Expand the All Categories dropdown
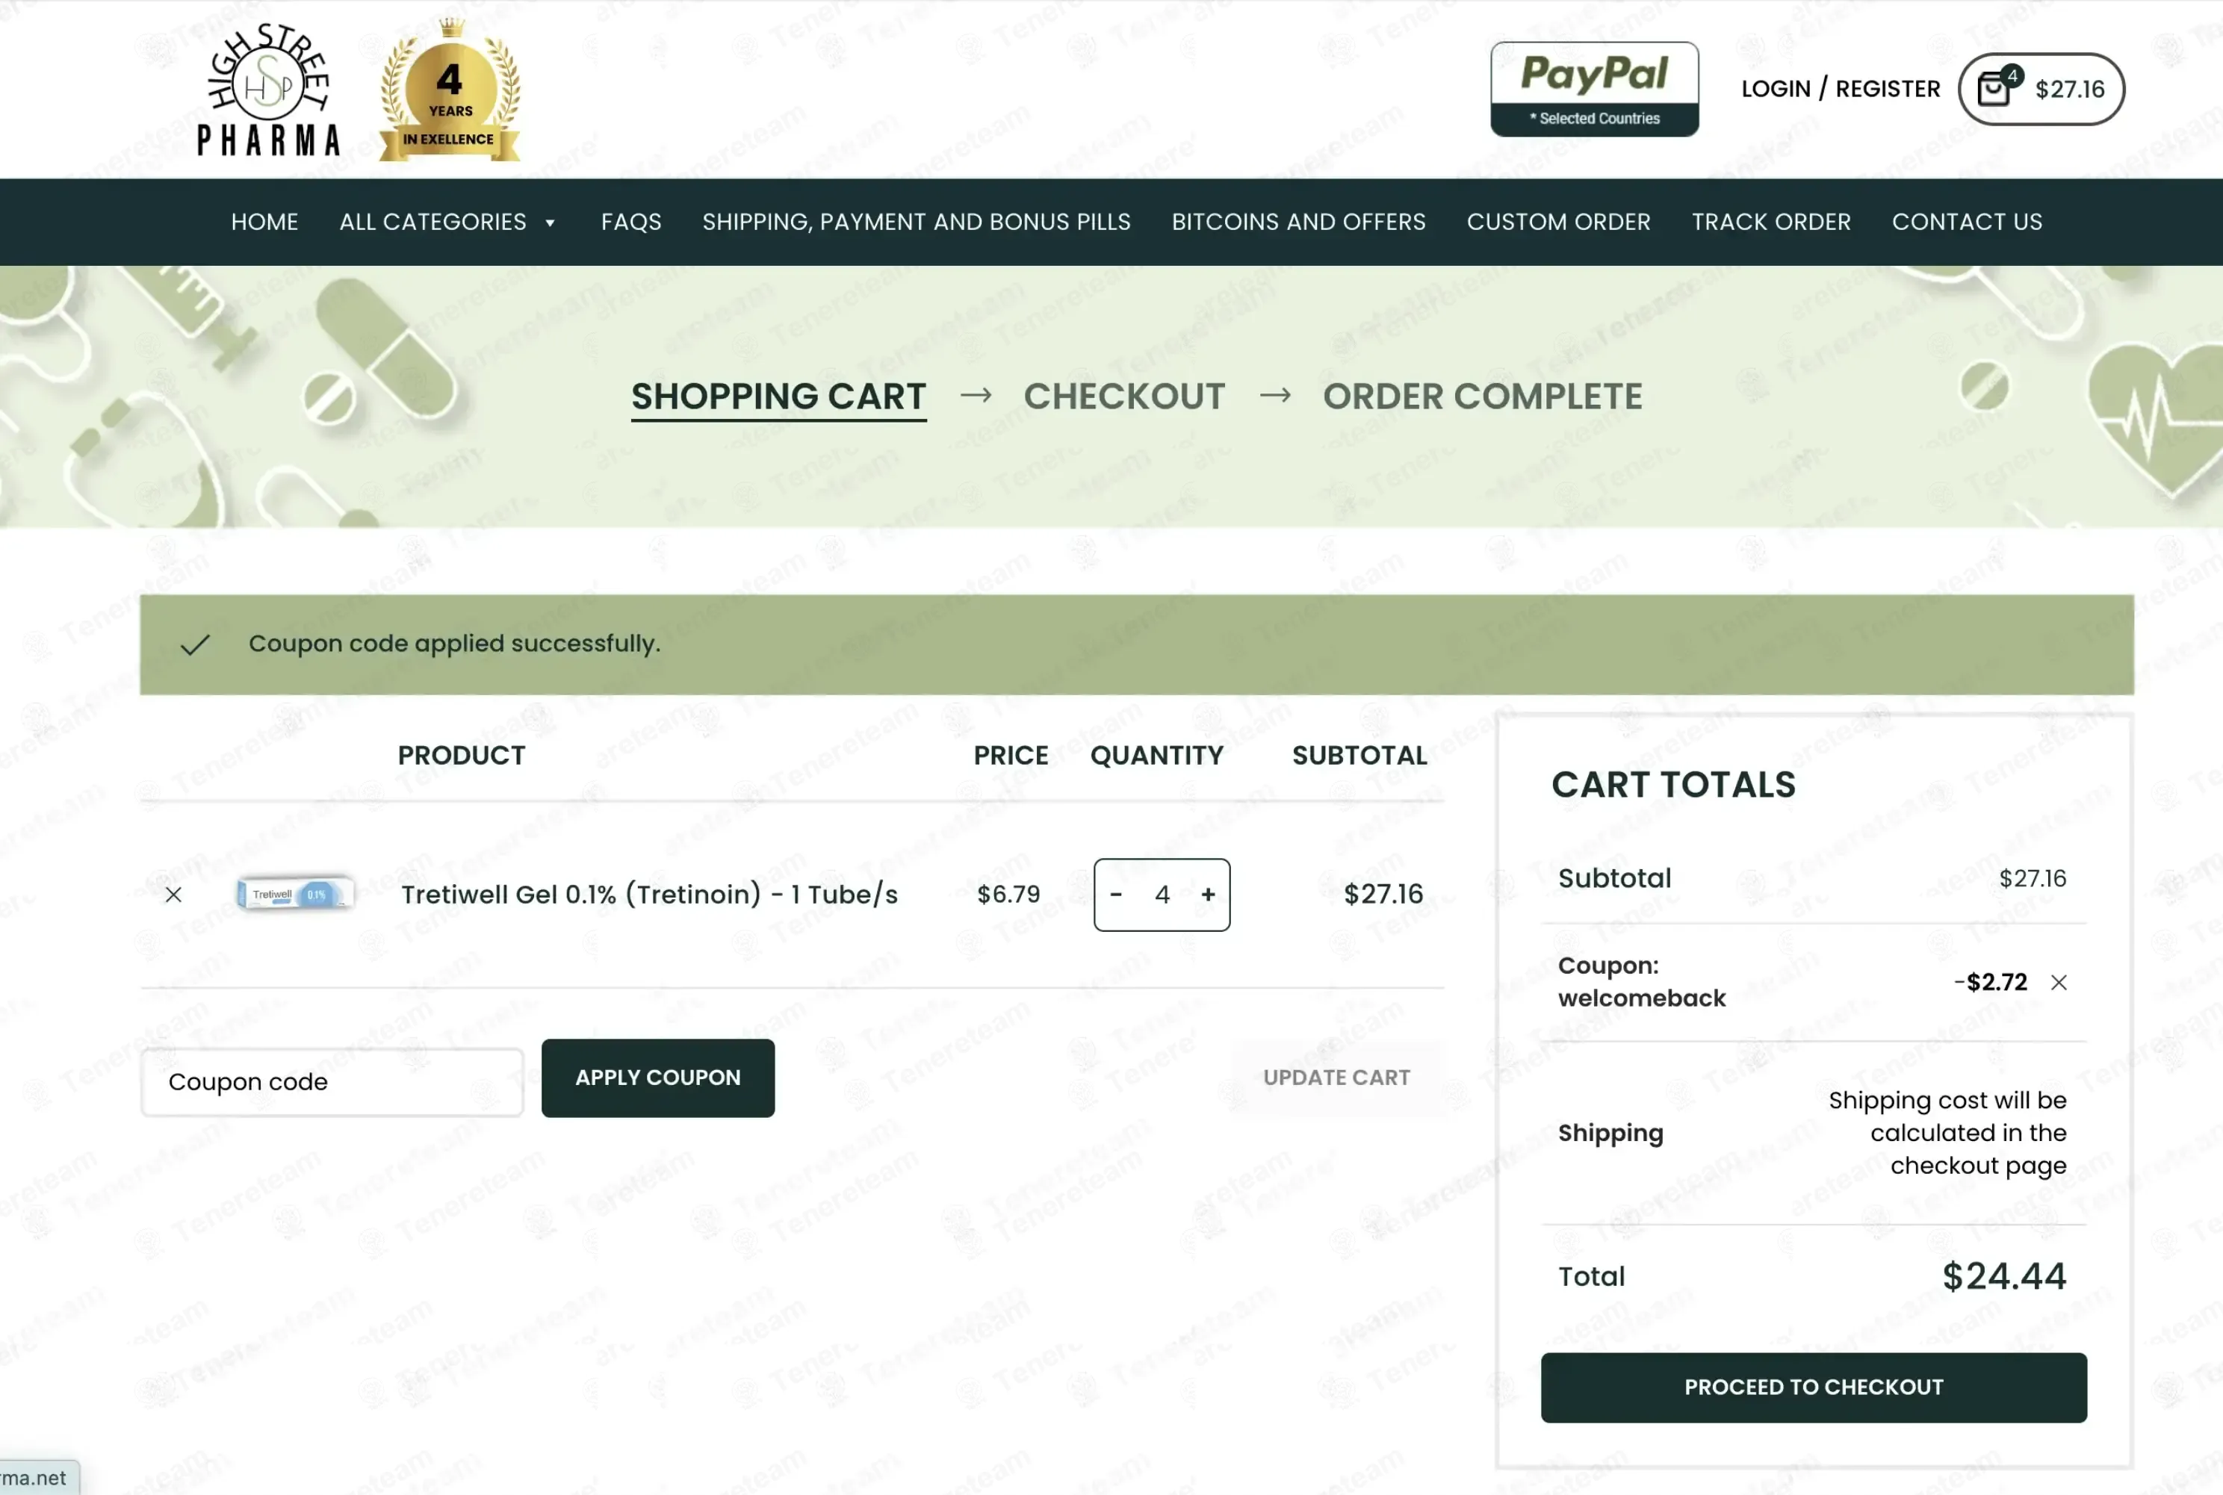The width and height of the screenshot is (2223, 1495). pyautogui.click(x=447, y=222)
